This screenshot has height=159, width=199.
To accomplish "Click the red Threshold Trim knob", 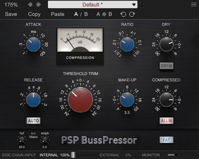I will click(x=80, y=100).
